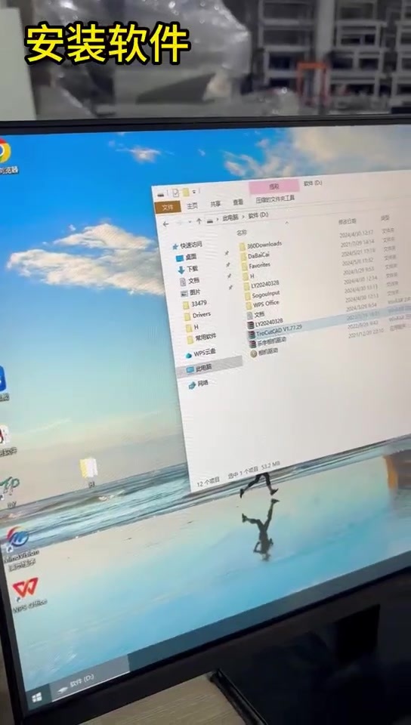Select the 相机驱动 application file
Screen dimensions: 411x725
(264, 351)
